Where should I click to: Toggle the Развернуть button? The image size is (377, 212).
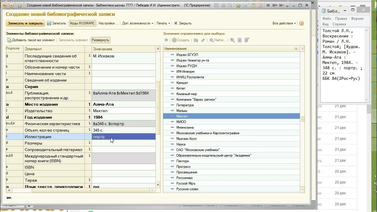pyautogui.click(x=100, y=40)
